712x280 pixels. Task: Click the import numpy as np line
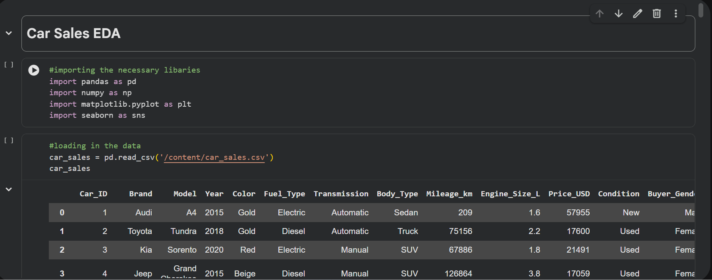point(91,93)
